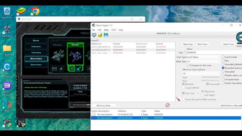Enable the Unrandomizer checkbox
Image resolution: width=242 pixels, height=136 pixels.
coord(223,79)
